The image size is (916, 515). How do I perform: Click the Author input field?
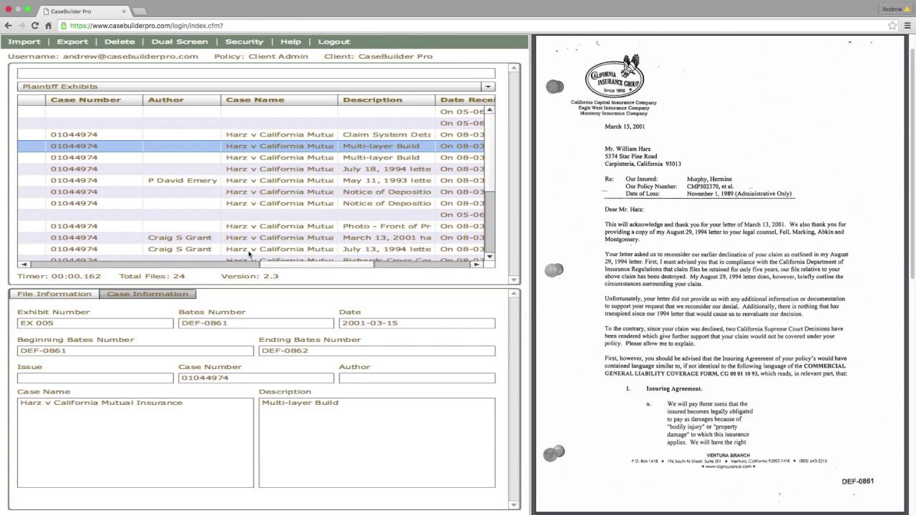417,378
